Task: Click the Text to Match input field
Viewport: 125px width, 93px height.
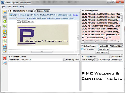Action: 41,60
